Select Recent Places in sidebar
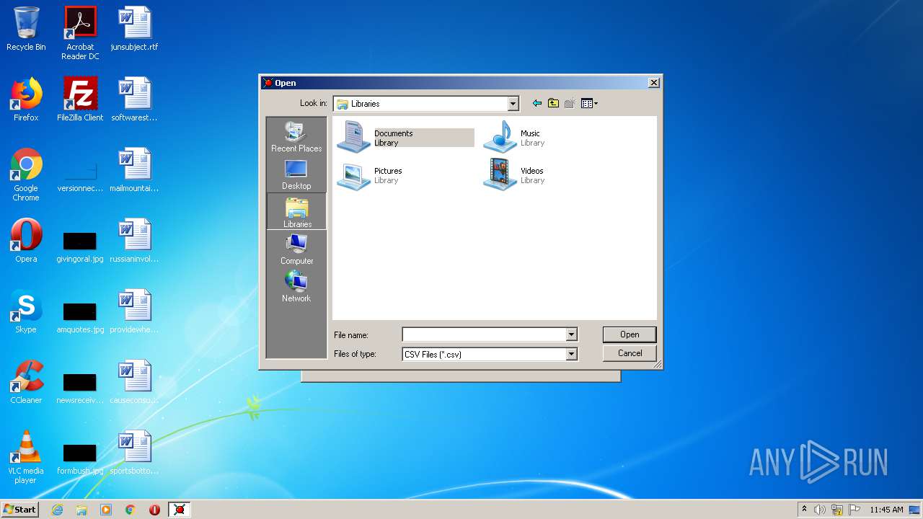This screenshot has height=519, width=923. pyautogui.click(x=296, y=137)
